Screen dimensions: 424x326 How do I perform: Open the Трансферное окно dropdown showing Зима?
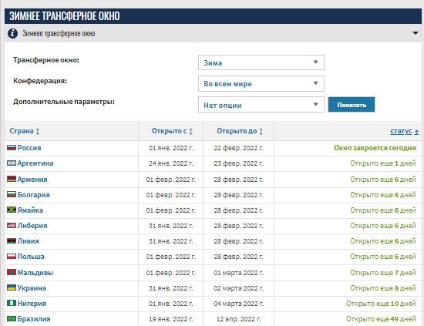click(261, 62)
